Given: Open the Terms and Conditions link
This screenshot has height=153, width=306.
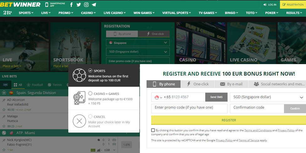Looking at the screenshot, I should [258, 130].
